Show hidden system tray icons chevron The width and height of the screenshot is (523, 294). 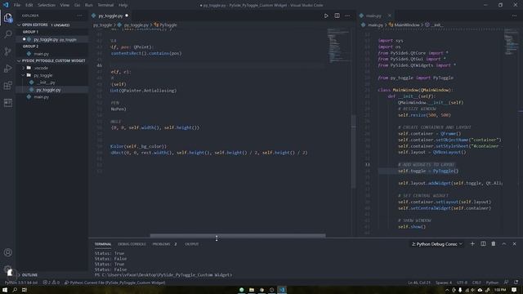click(447, 290)
